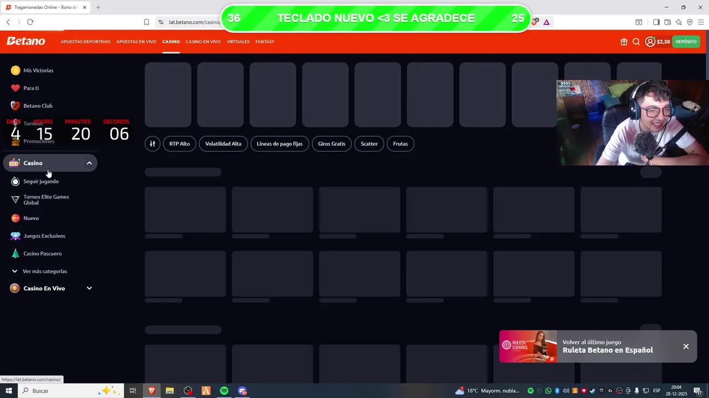Screen dimensions: 709x398
Task: Open File Explorer from taskbar
Action: [169, 390]
